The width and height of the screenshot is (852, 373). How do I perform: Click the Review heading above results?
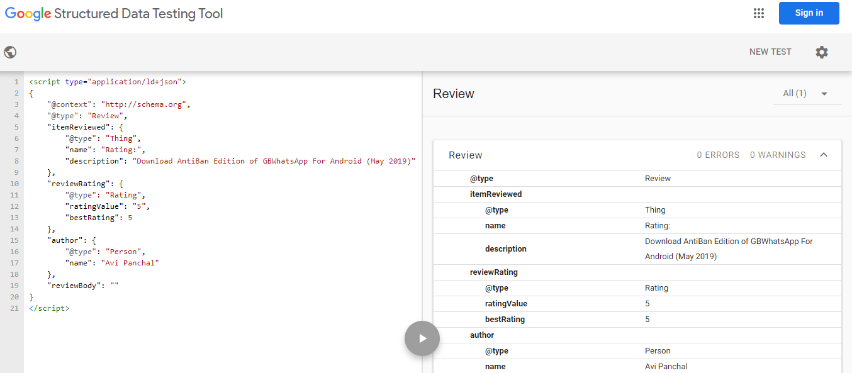tap(454, 94)
